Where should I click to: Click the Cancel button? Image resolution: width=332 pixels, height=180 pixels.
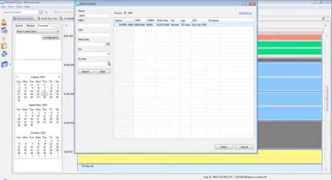point(244,147)
